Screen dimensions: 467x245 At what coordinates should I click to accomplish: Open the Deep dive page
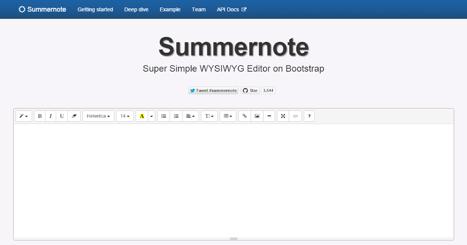pyautogui.click(x=136, y=9)
